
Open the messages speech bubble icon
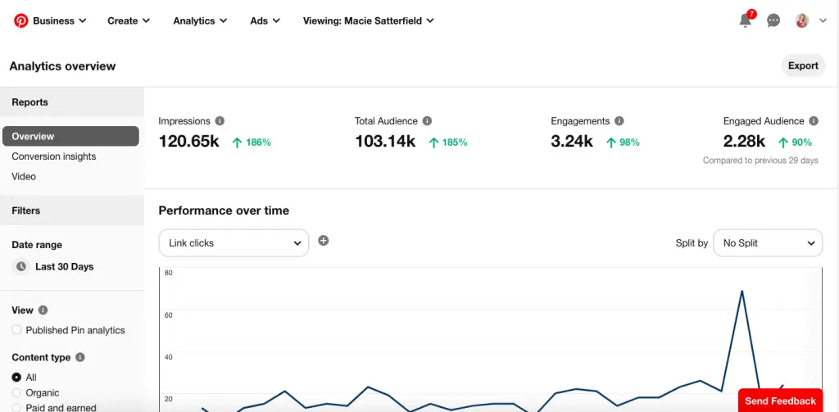pos(773,20)
